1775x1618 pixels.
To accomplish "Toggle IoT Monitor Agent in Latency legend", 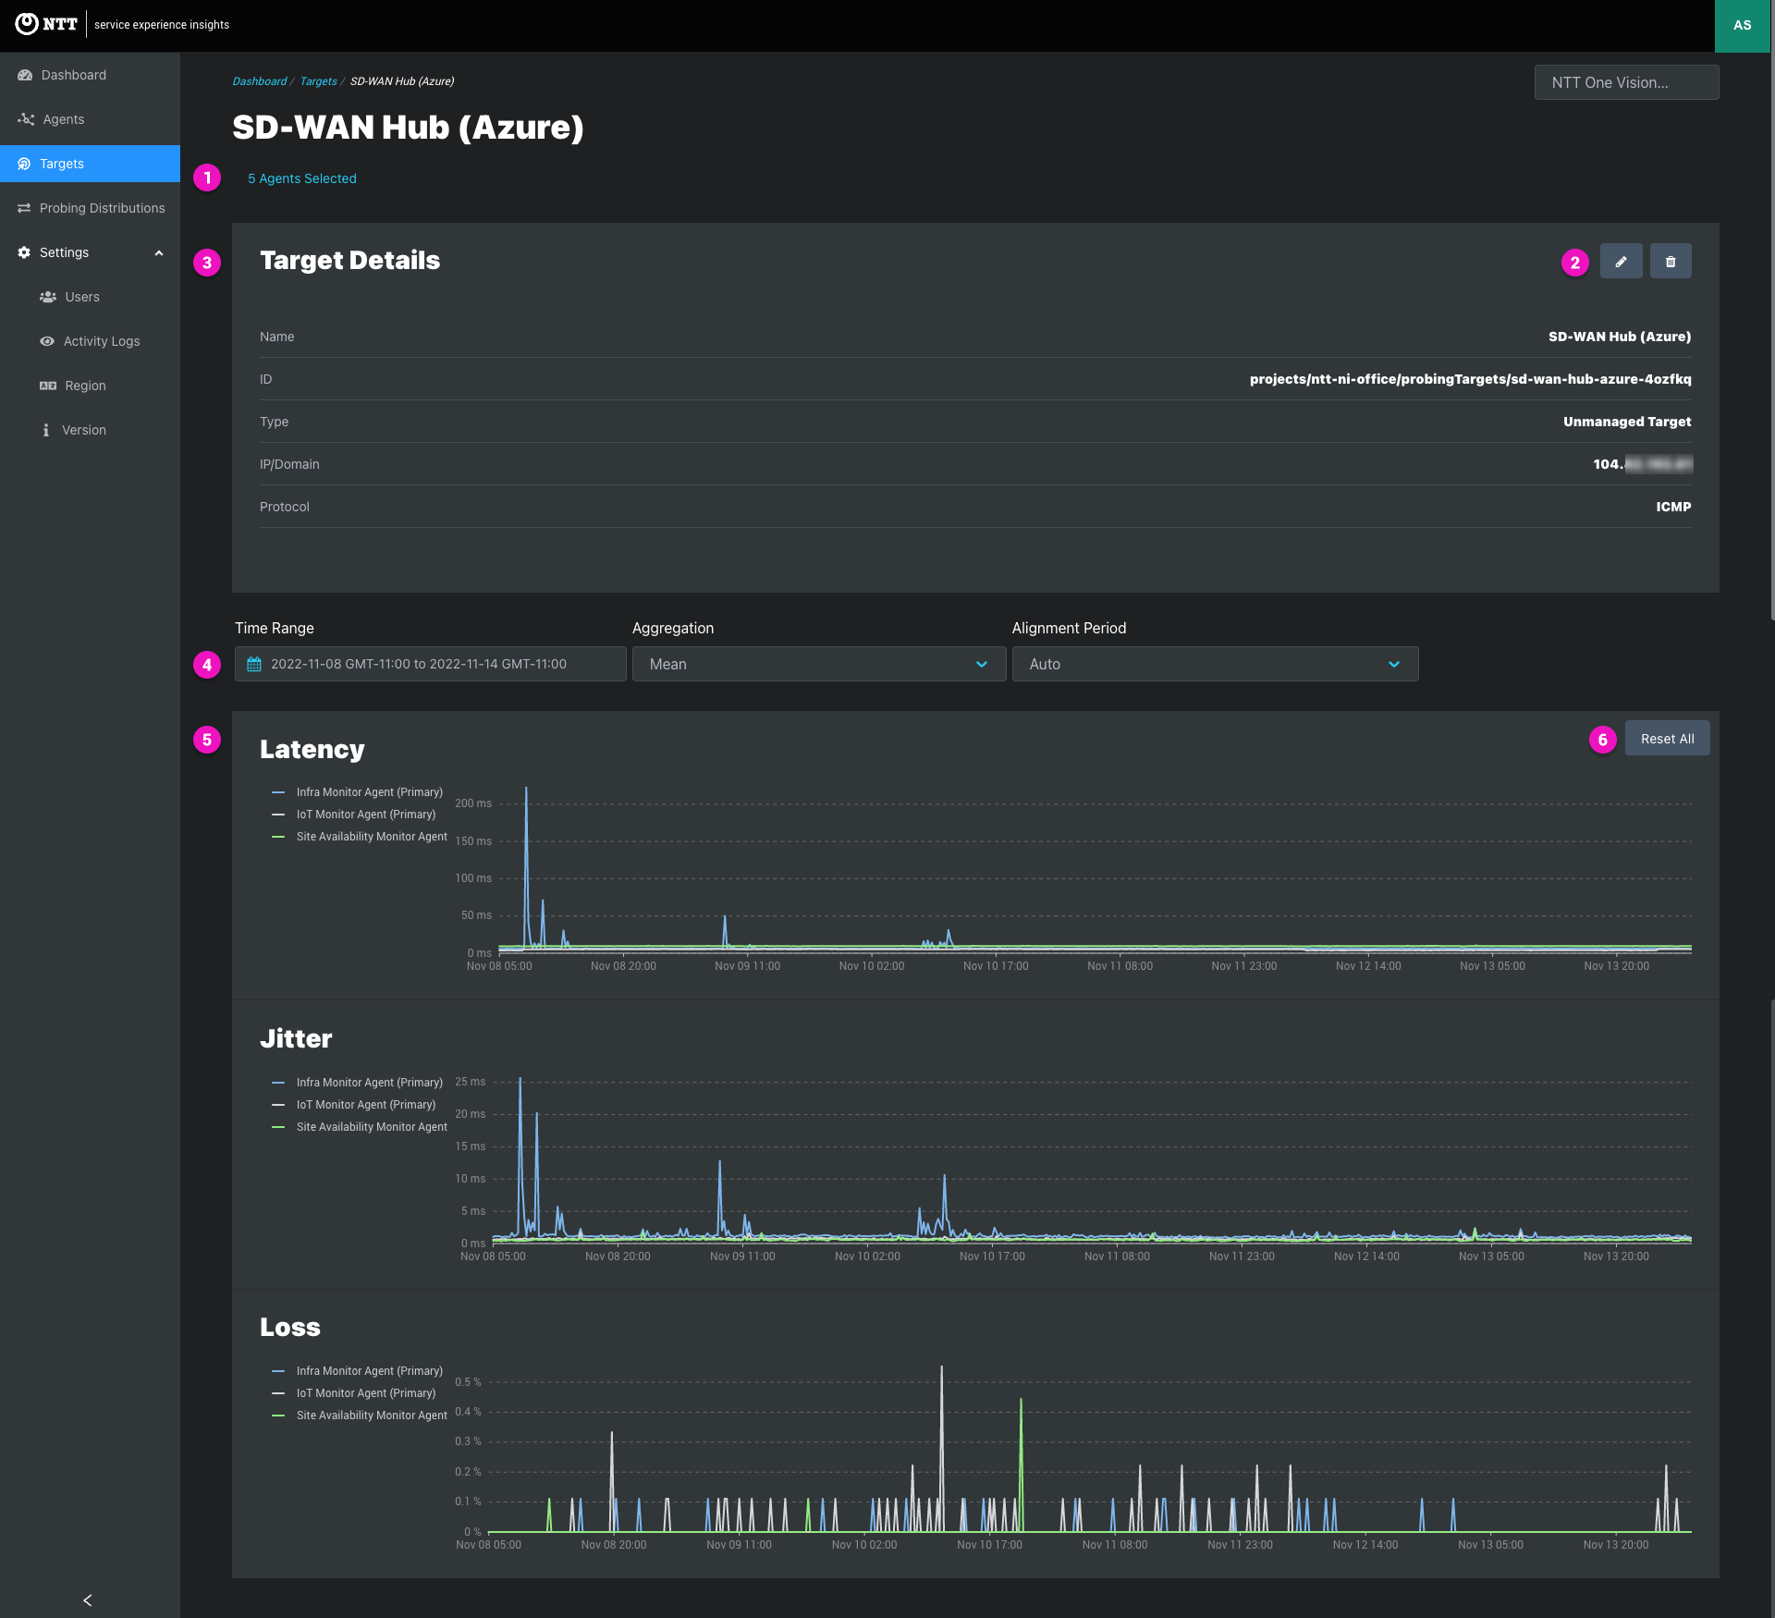I will pos(353,815).
